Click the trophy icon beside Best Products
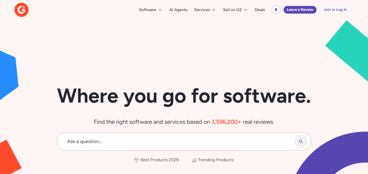Screen dimensions: 368x174 point(136,160)
